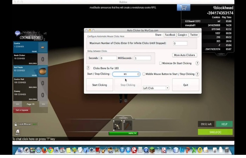This screenshot has width=246, height=158.
Task: Open Microsoft Word in the dock
Action: 182,150
